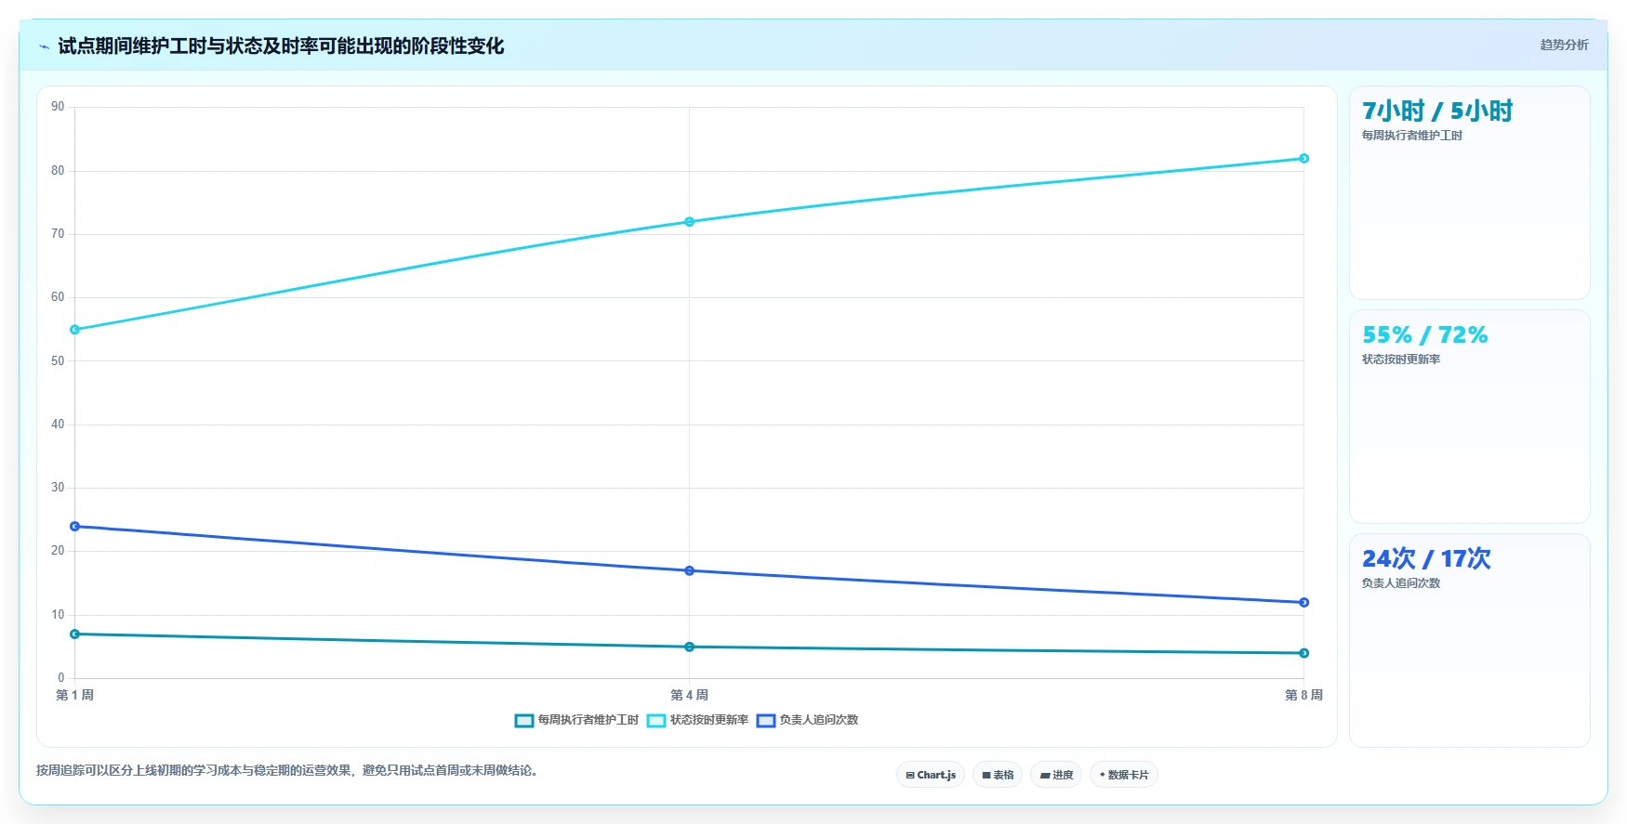Open the 24次 / 17次 data card
Image resolution: width=1627 pixels, height=824 pixels.
pyautogui.click(x=1469, y=641)
